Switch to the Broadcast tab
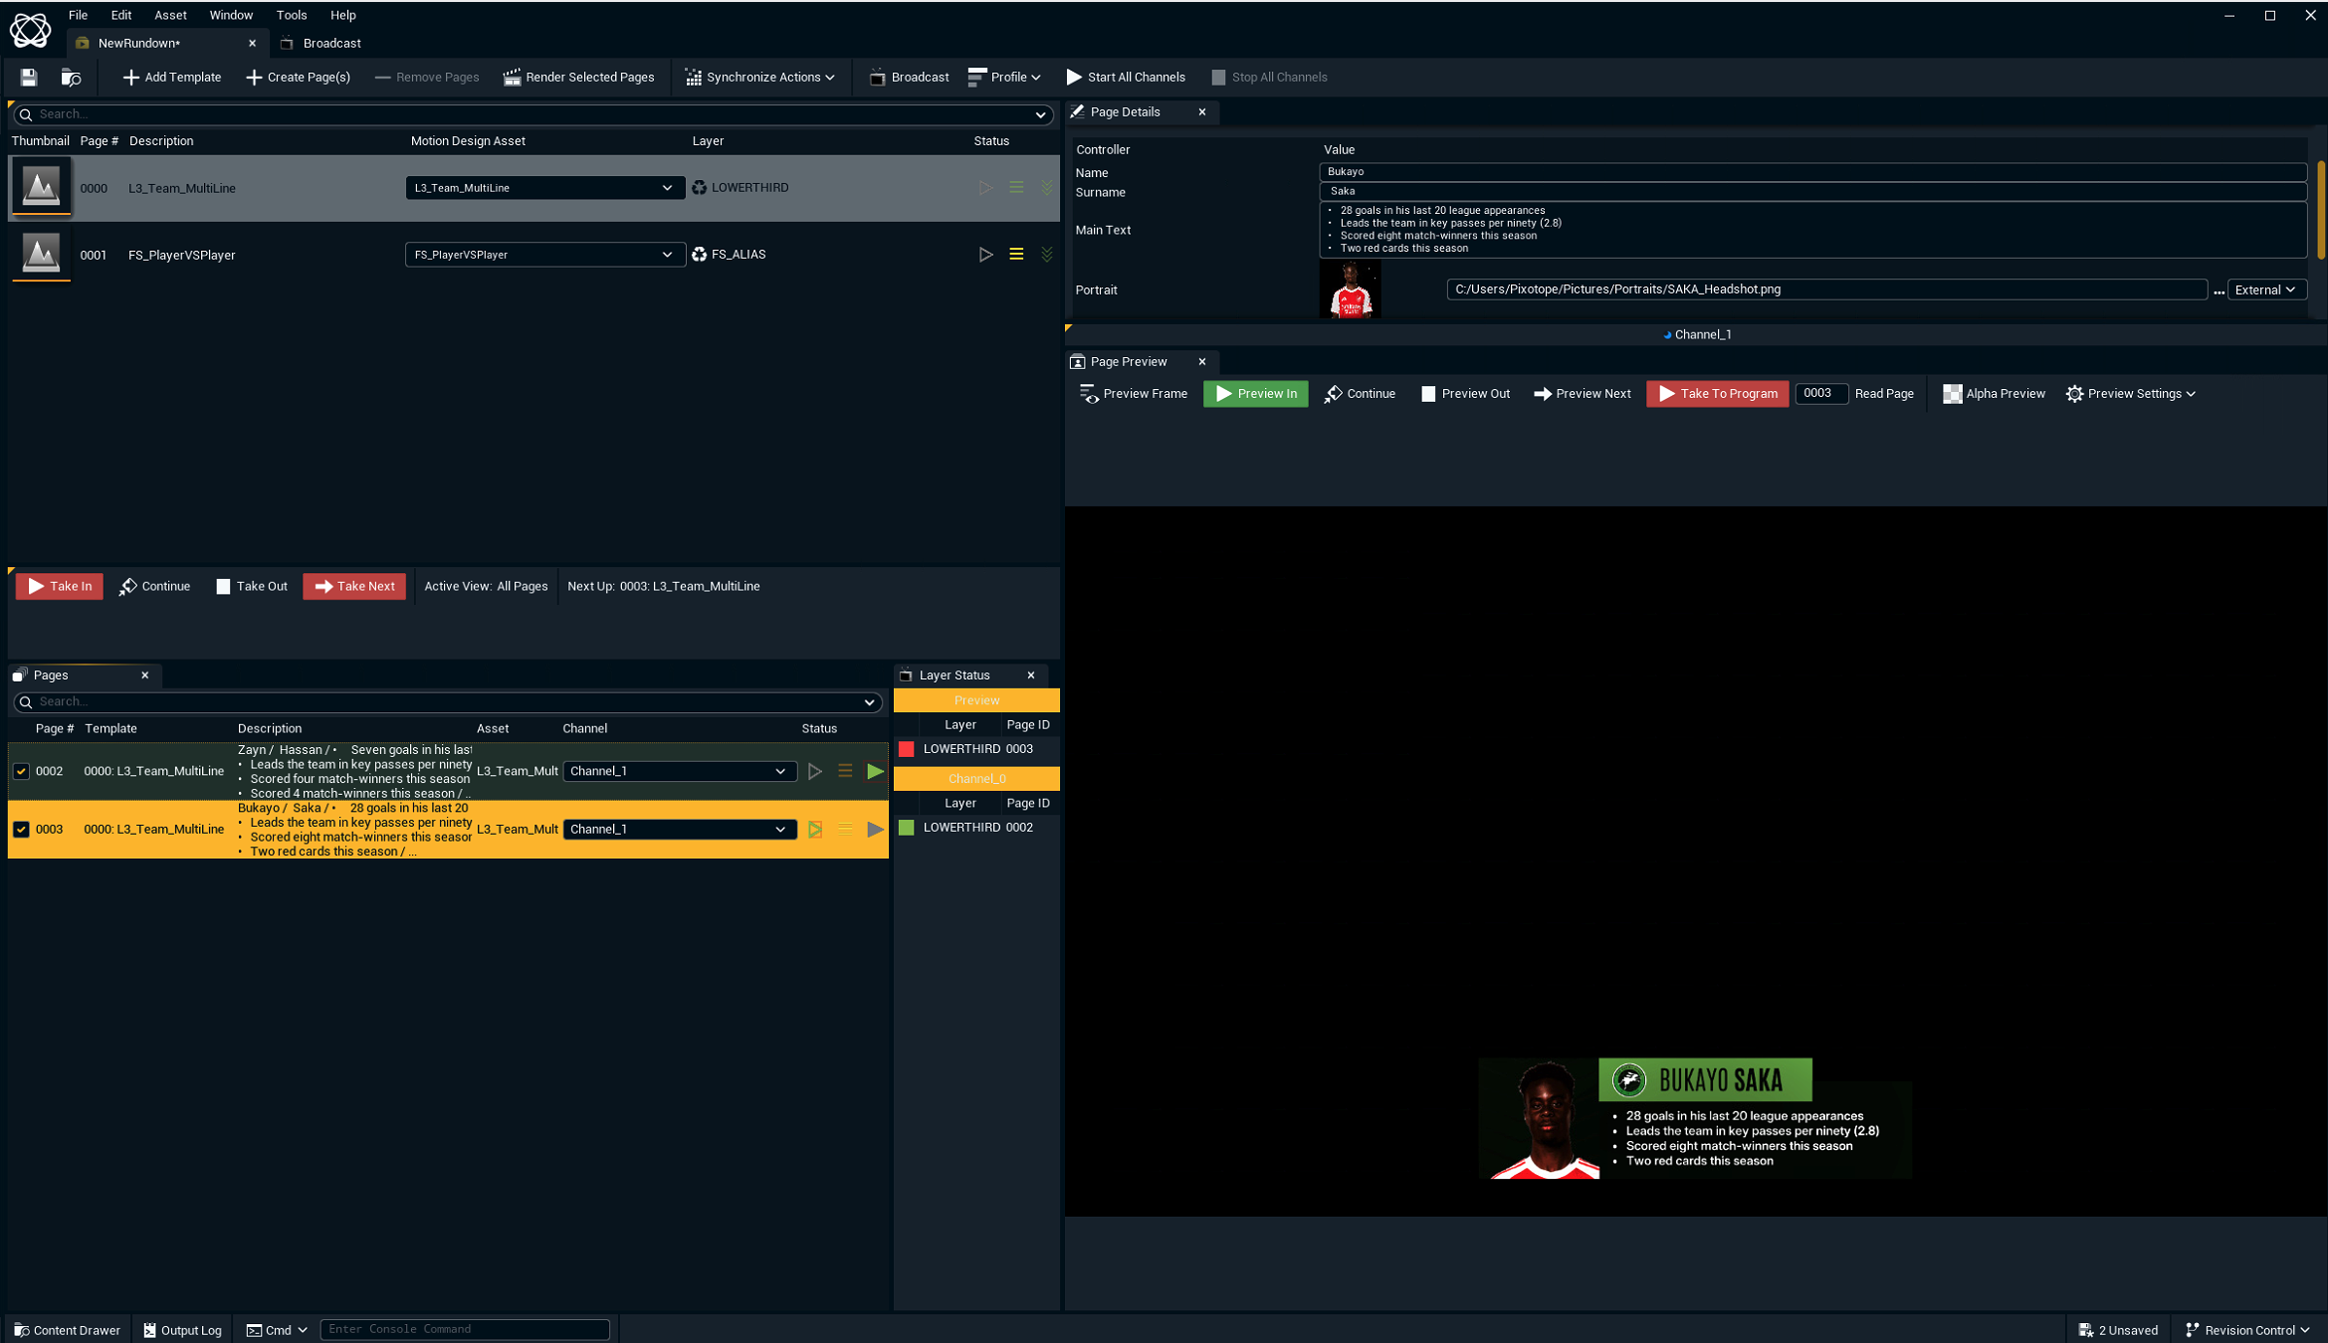Image resolution: width=2328 pixels, height=1343 pixels. click(330, 43)
